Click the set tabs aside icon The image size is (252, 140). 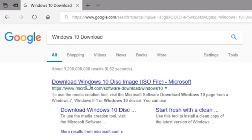coord(15,5)
